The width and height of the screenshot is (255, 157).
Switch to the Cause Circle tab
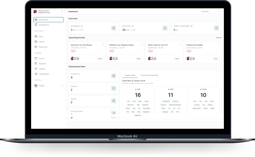(x=130, y=75)
